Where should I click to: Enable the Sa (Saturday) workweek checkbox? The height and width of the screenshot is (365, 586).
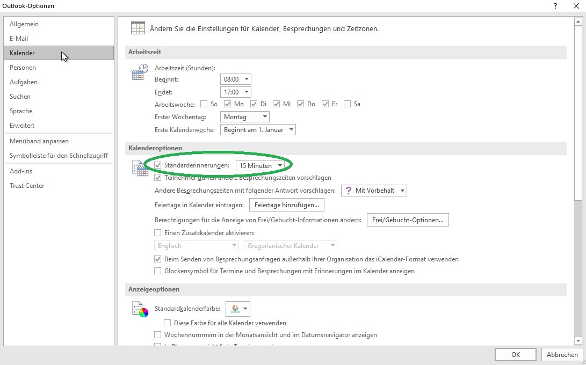pos(347,104)
